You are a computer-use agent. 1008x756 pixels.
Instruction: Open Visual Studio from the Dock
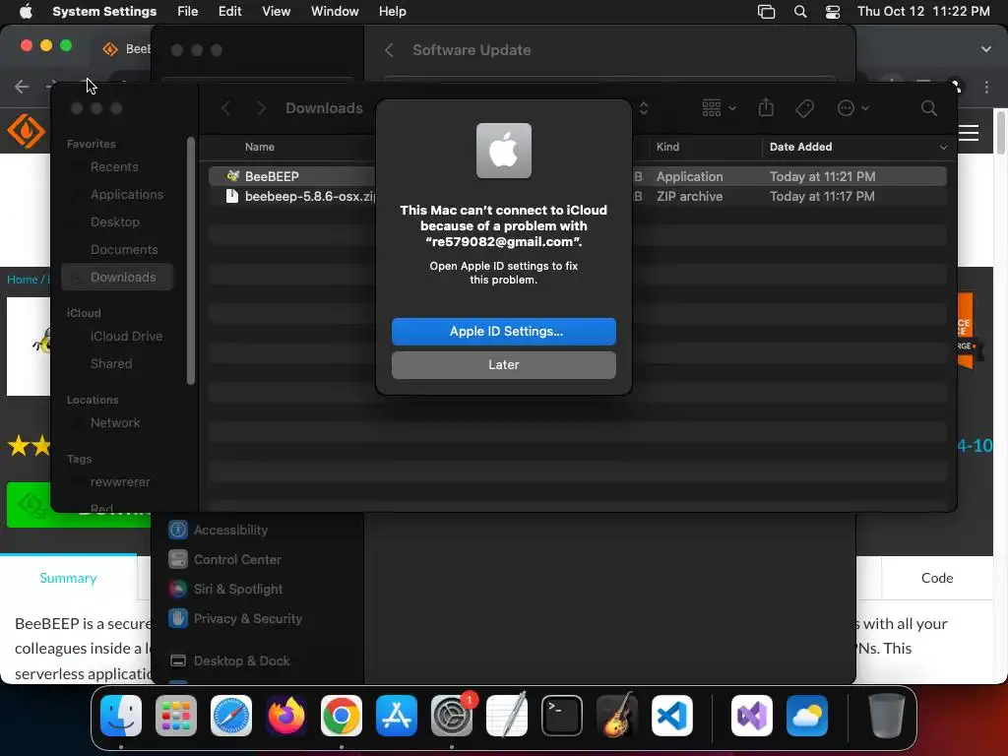(751, 716)
